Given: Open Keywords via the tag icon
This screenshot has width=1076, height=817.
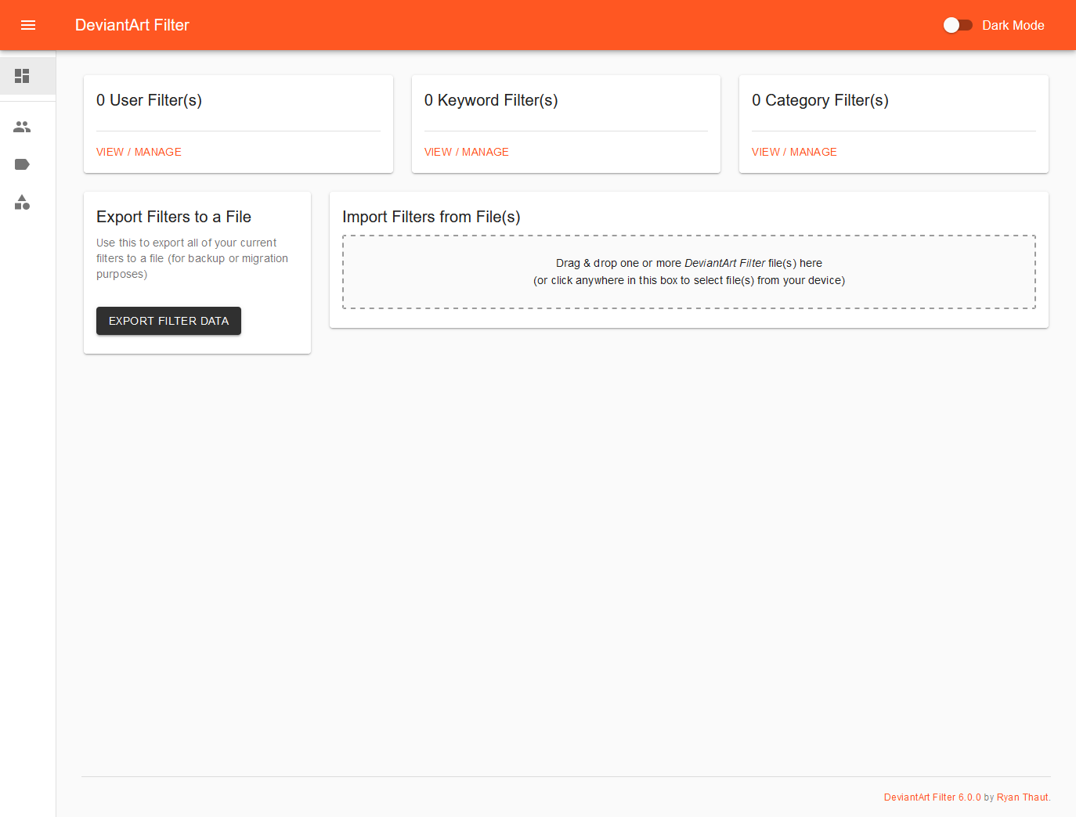Looking at the screenshot, I should (x=22, y=164).
